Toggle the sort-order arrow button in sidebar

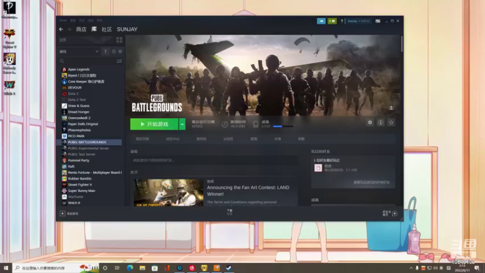pyautogui.click(x=105, y=52)
